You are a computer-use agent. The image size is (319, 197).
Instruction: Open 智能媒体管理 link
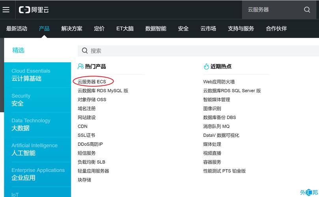[x=216, y=100]
